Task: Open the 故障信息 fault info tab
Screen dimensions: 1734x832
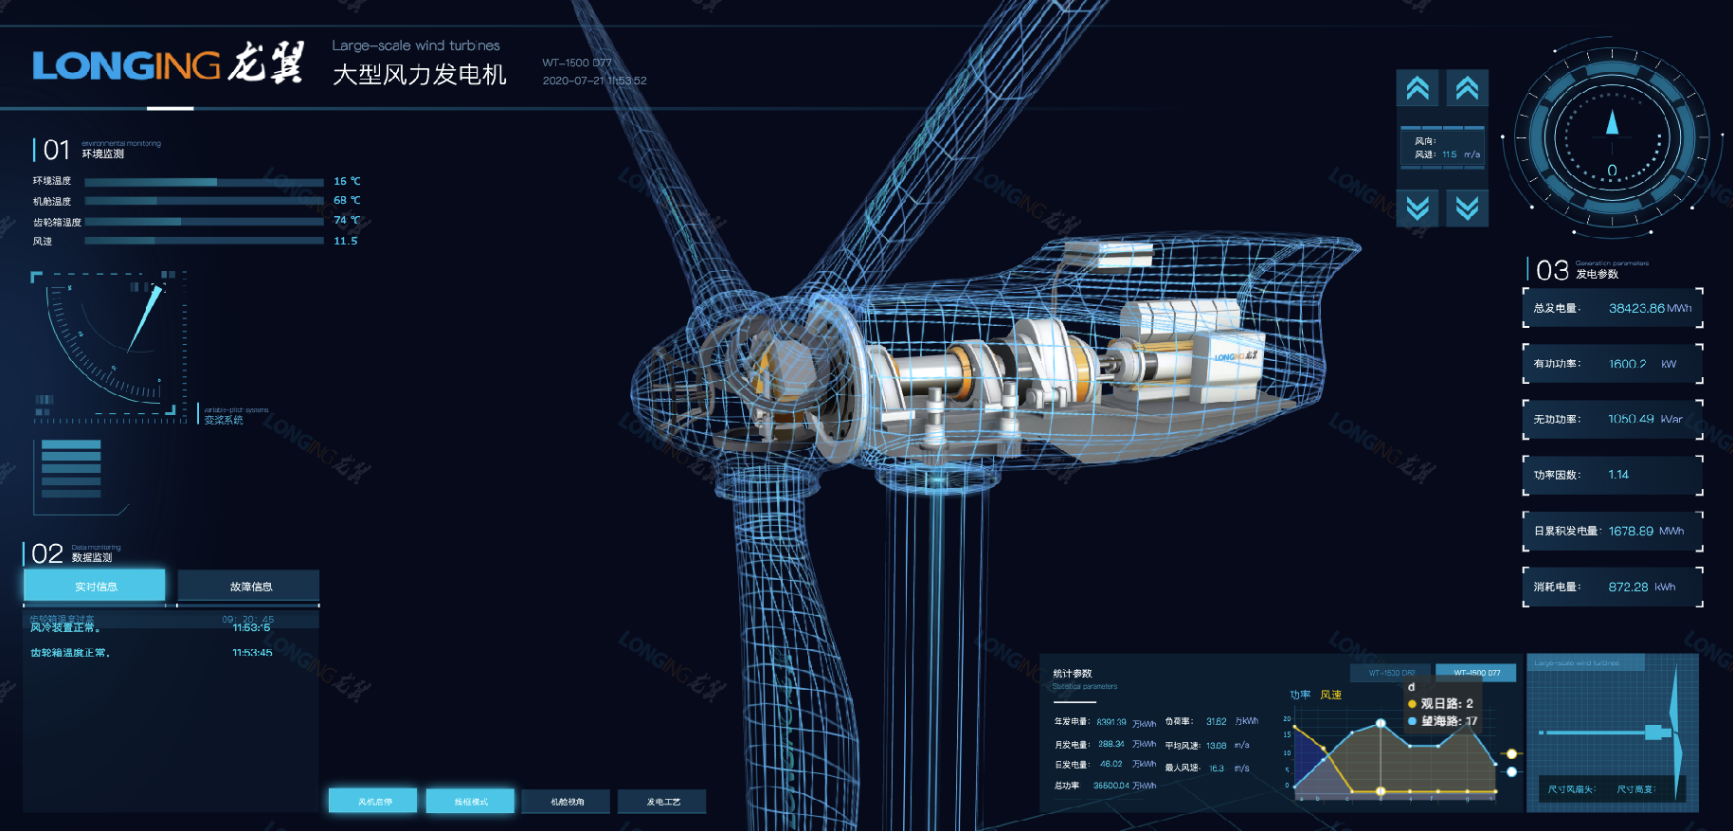Action: (250, 586)
